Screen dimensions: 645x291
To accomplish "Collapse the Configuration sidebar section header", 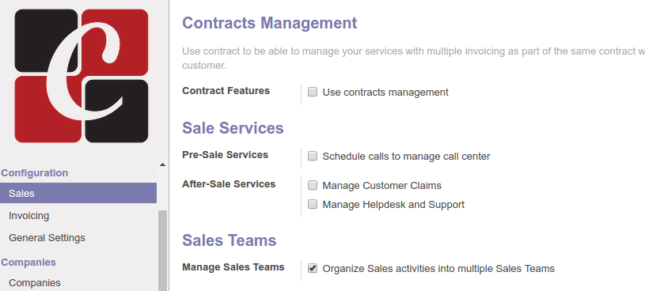I will click(35, 173).
